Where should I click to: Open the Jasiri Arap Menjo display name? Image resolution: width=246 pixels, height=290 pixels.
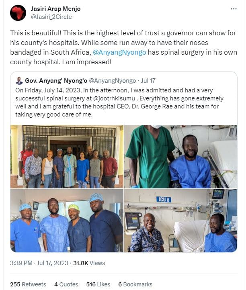tap(55, 8)
